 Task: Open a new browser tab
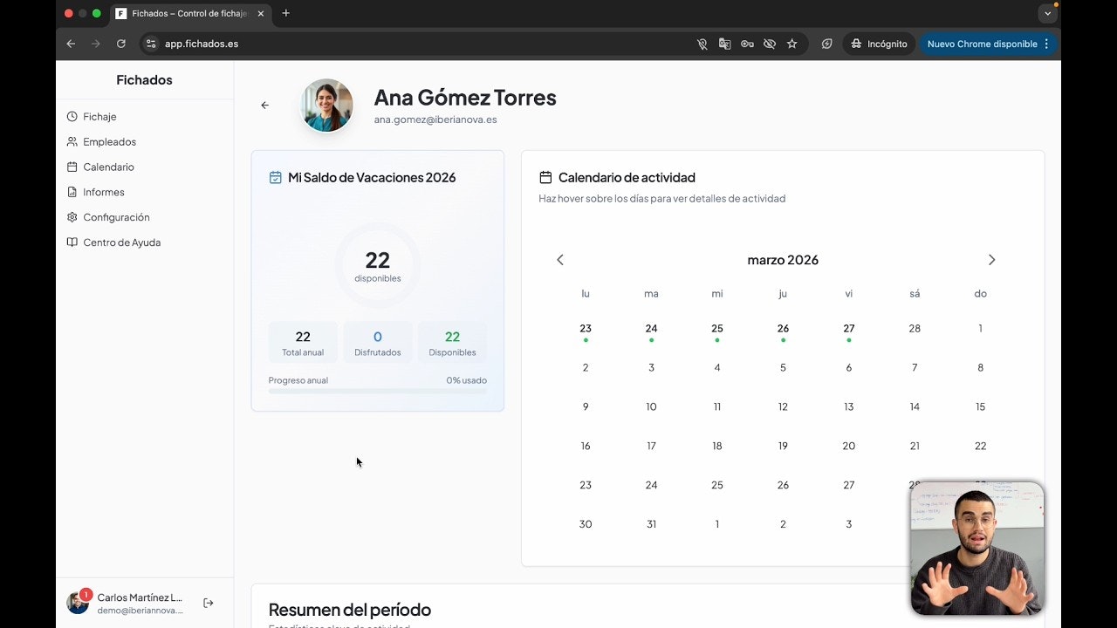pyautogui.click(x=285, y=13)
